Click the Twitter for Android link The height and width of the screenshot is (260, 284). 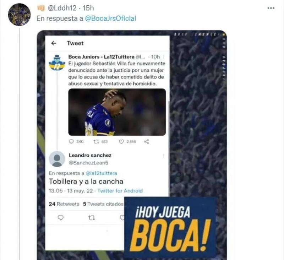pos(120,191)
